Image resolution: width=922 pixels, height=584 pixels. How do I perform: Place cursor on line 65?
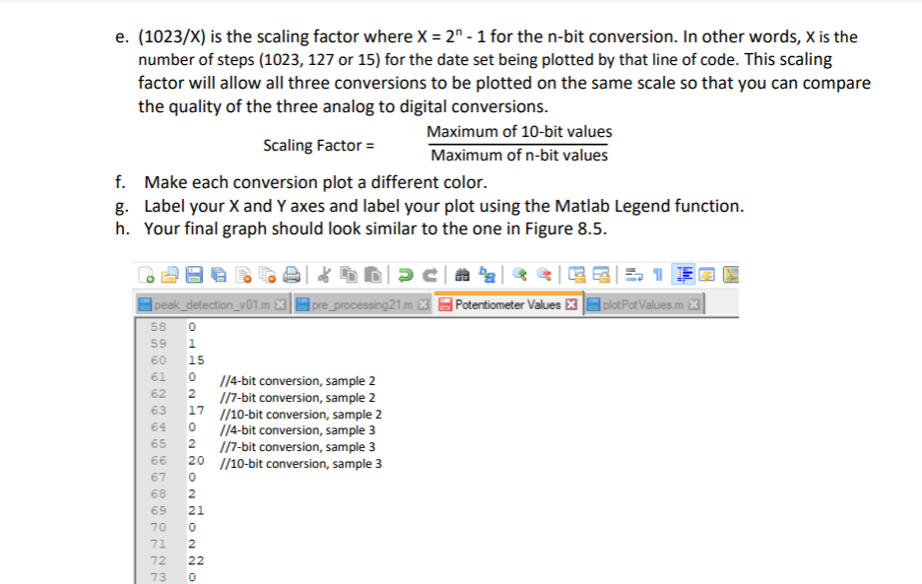coord(227,446)
